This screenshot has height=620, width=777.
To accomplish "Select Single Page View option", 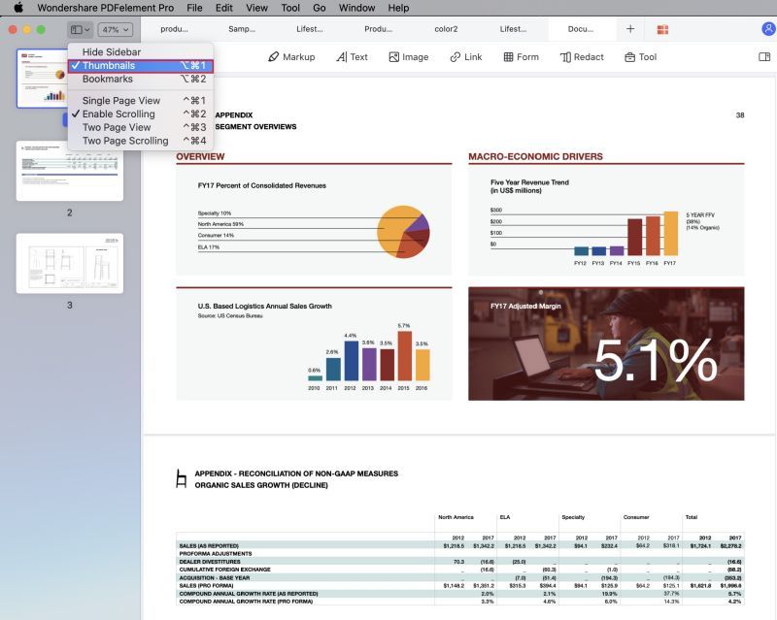I will pyautogui.click(x=141, y=101).
